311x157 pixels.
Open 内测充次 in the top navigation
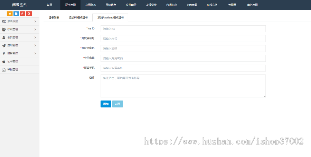171,5
